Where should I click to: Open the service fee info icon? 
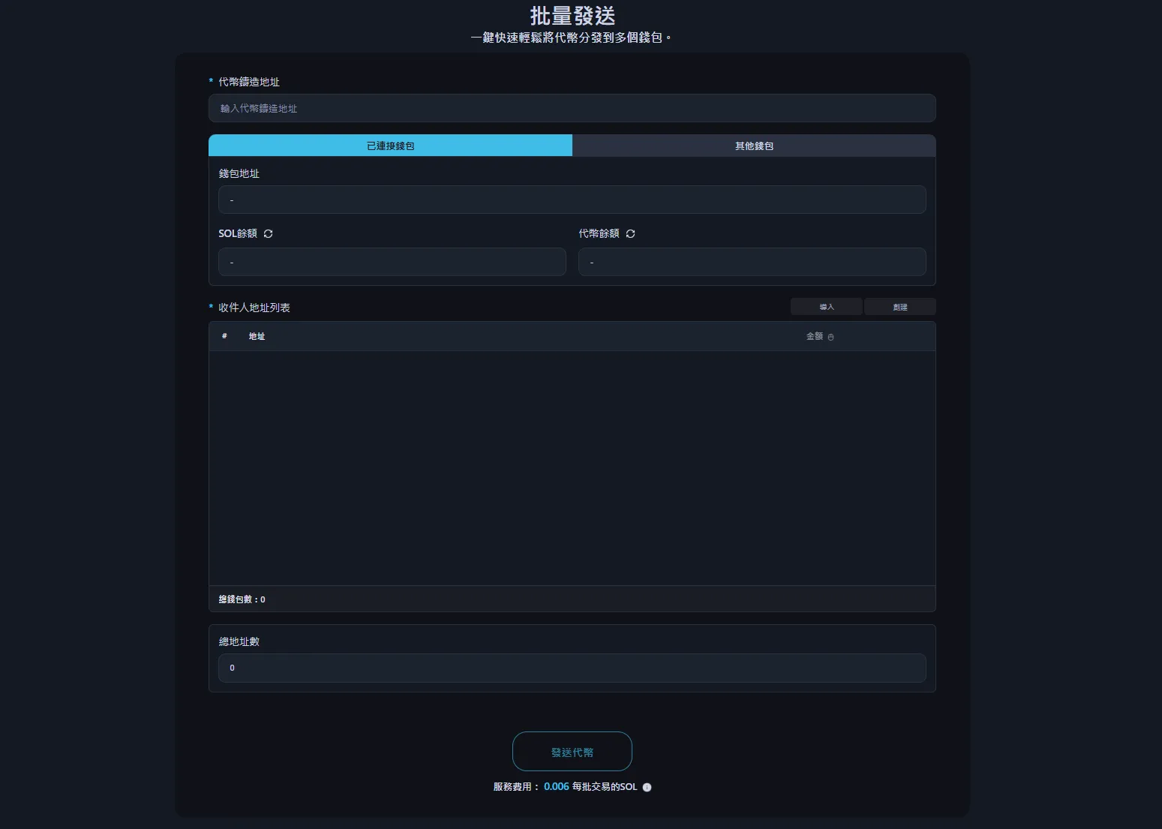[x=647, y=787]
